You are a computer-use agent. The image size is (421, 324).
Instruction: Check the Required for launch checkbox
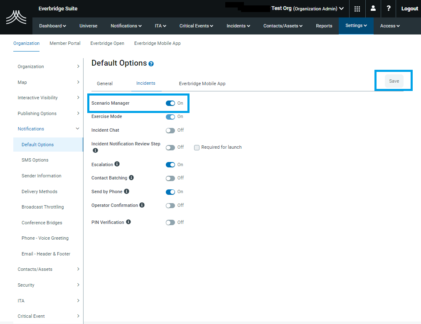(x=197, y=147)
